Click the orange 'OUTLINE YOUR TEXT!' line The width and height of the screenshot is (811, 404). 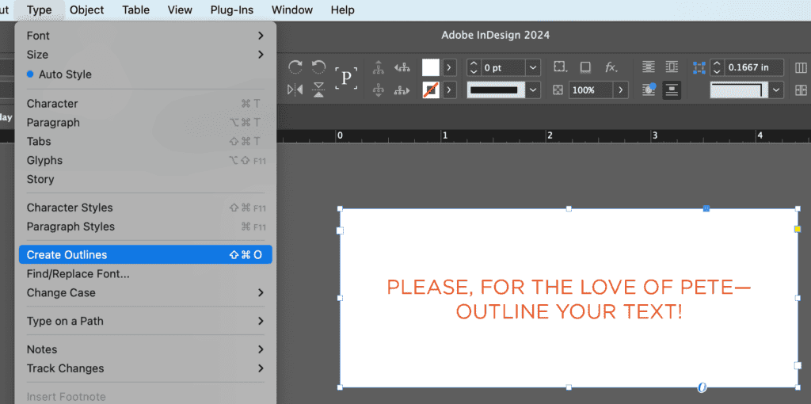click(x=569, y=311)
